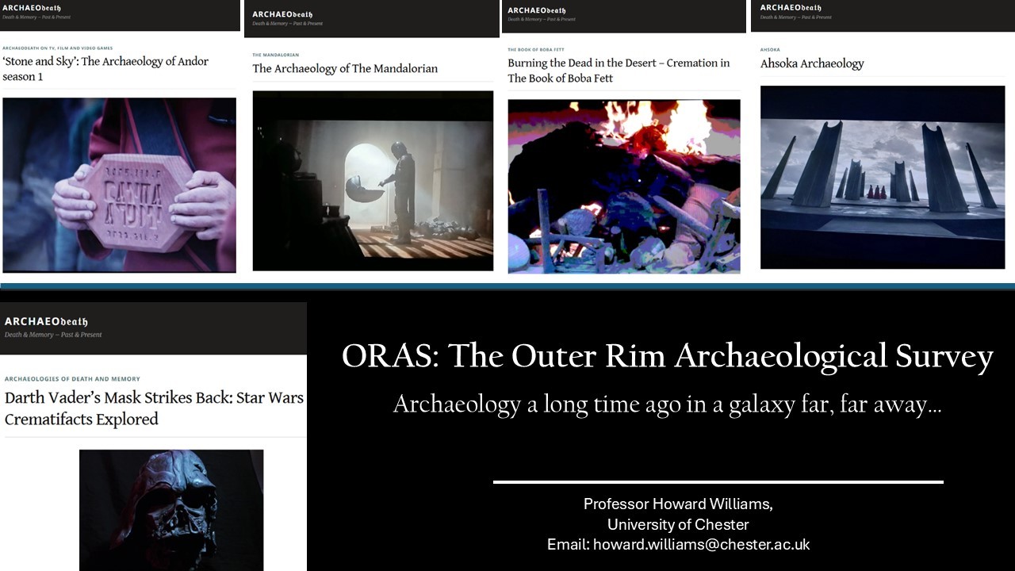Click ARCHAEOdeath logo above the Boba Fett post
The image size is (1015, 571).
(x=537, y=10)
